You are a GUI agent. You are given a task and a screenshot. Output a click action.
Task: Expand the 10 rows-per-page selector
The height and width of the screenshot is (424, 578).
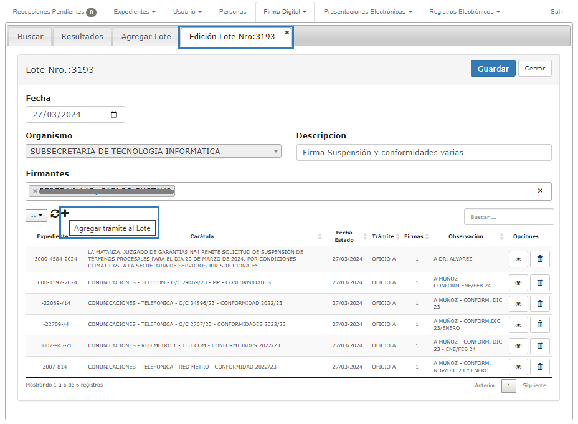[36, 215]
